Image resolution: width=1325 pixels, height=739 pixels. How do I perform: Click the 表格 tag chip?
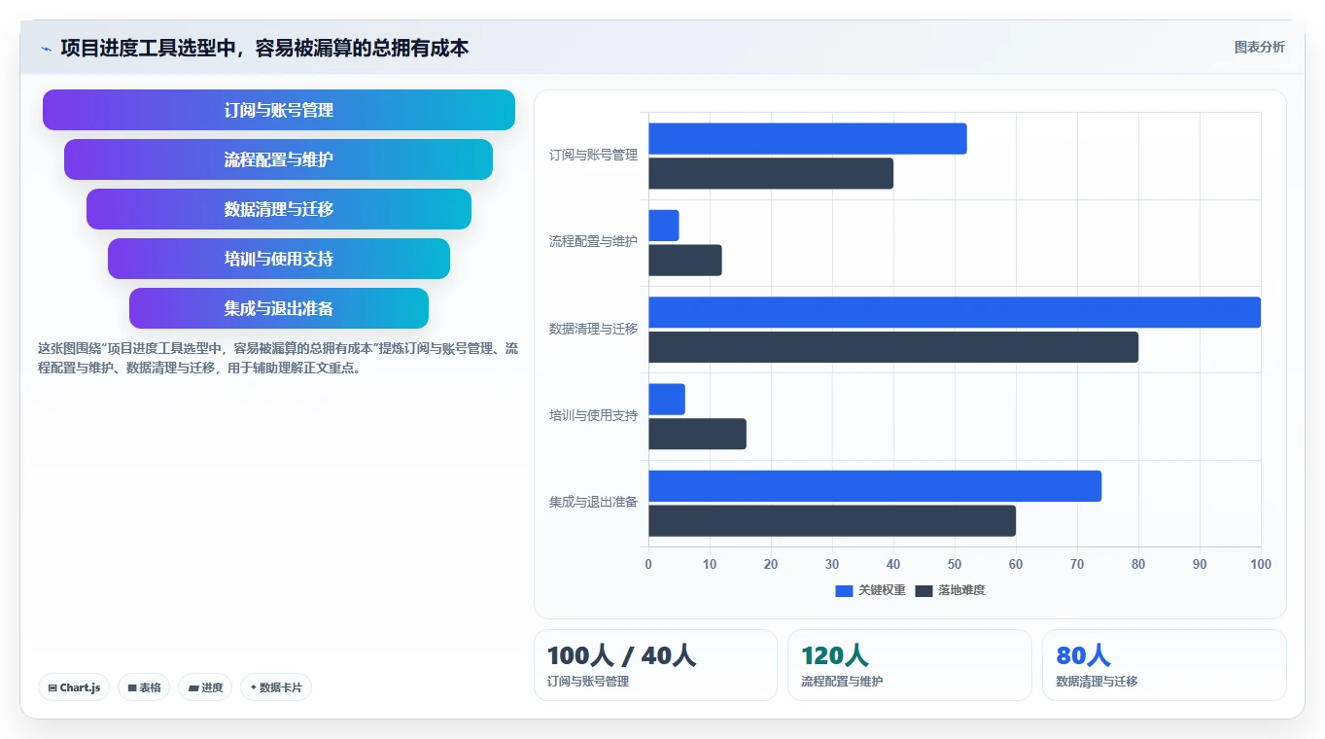click(x=144, y=687)
